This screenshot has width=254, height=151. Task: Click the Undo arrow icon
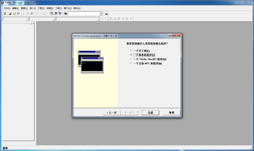pos(37,13)
